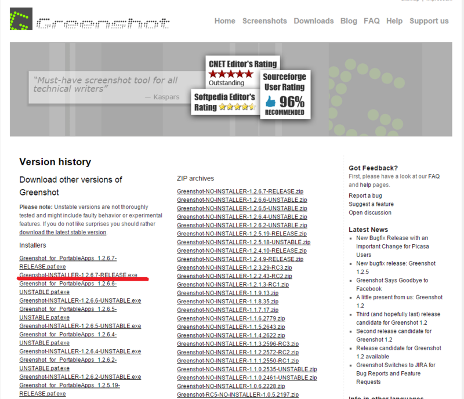Screen dimensions: 464x399
Task: Download Greenshot-NO-INSTALLER-1.2.2.43-RC2.zip
Action: pos(235,276)
